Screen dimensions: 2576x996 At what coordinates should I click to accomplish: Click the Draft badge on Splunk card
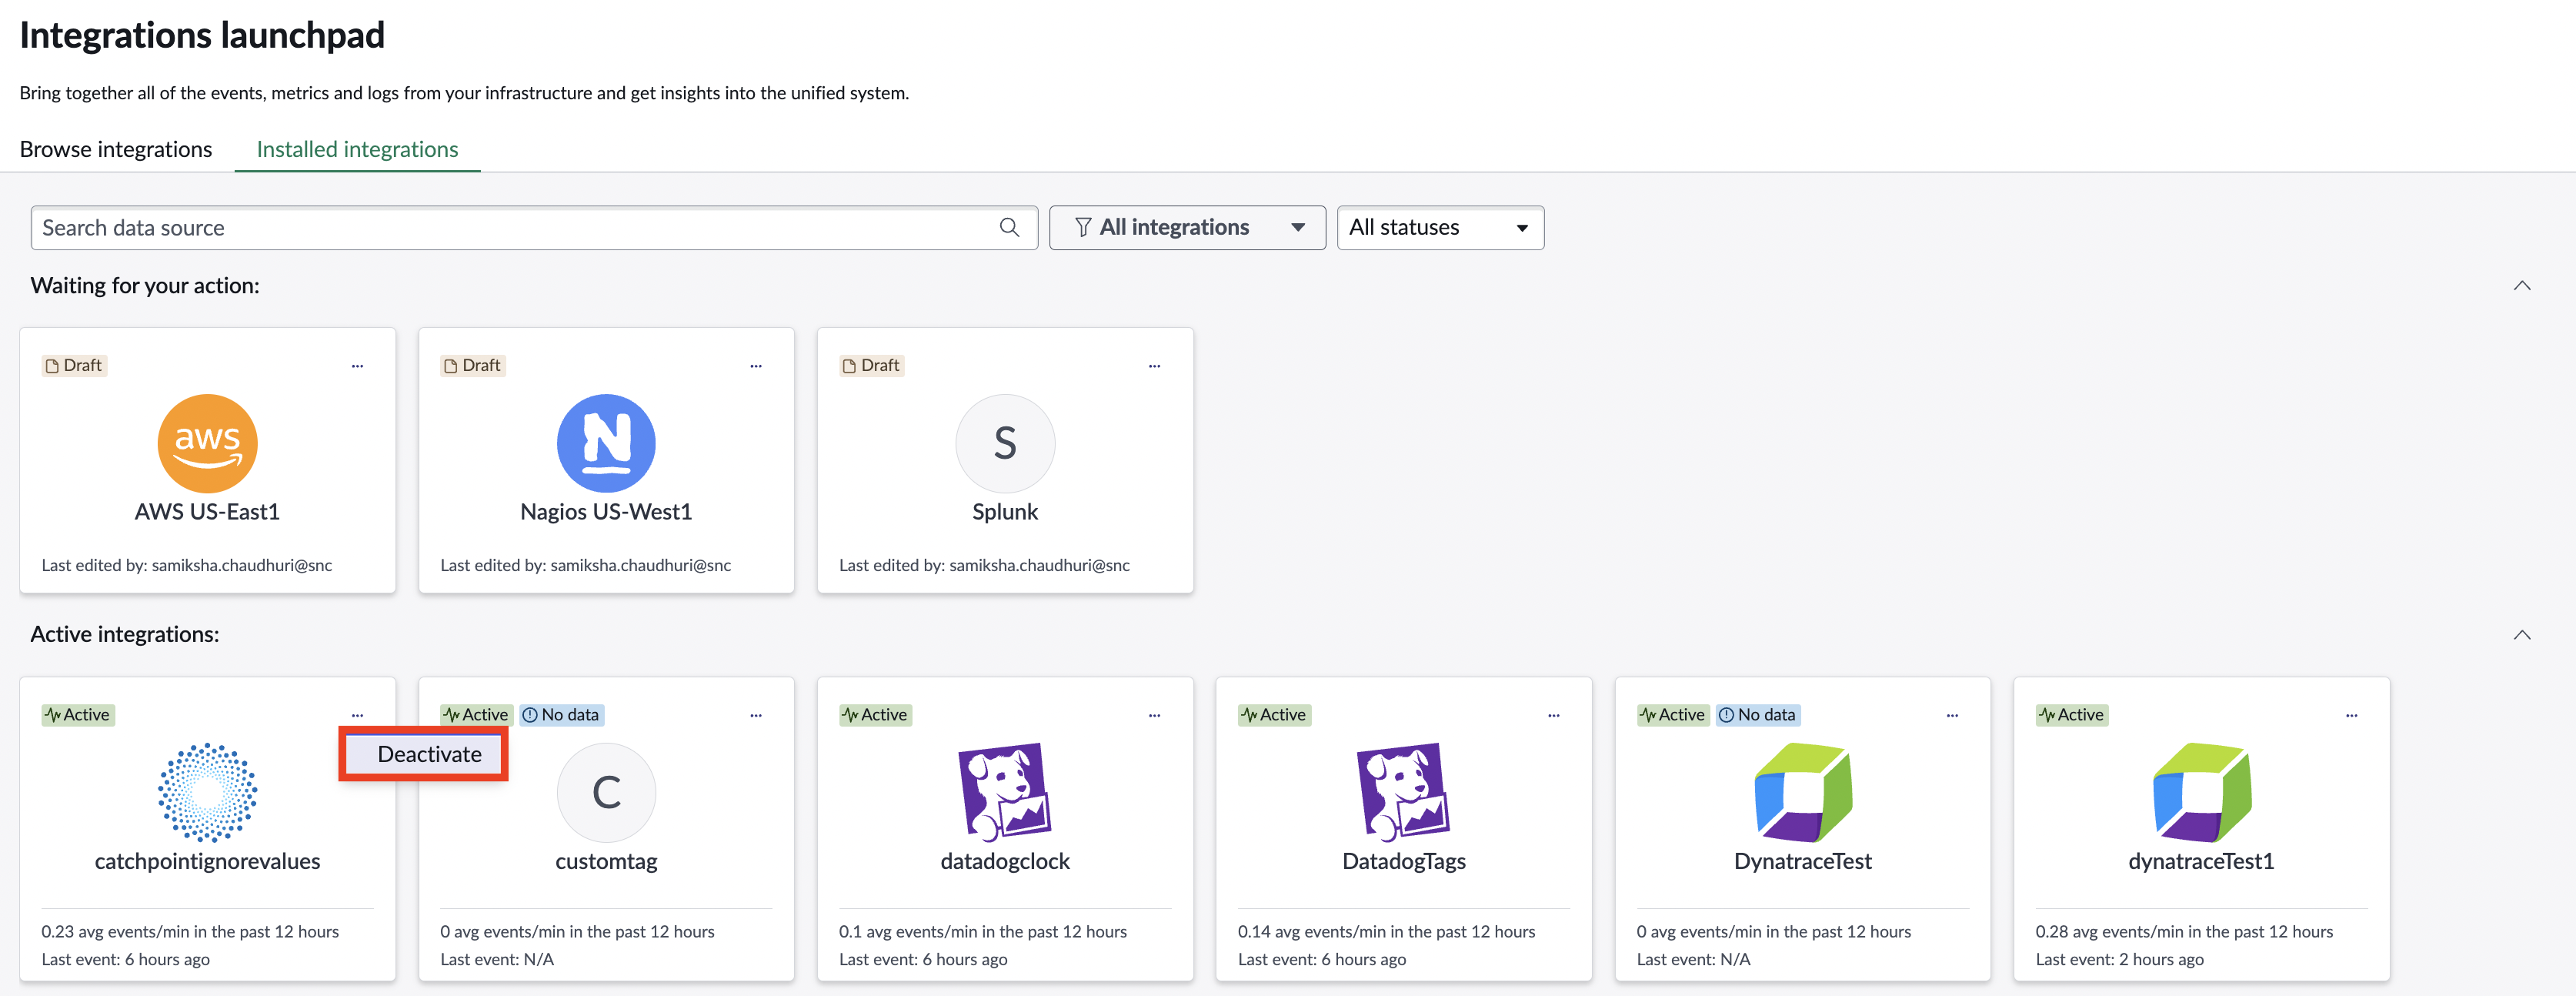[x=872, y=366]
